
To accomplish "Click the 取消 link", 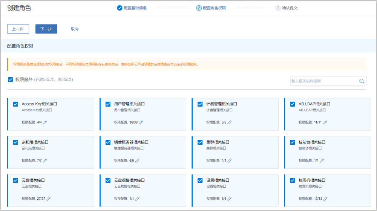I will point(75,29).
